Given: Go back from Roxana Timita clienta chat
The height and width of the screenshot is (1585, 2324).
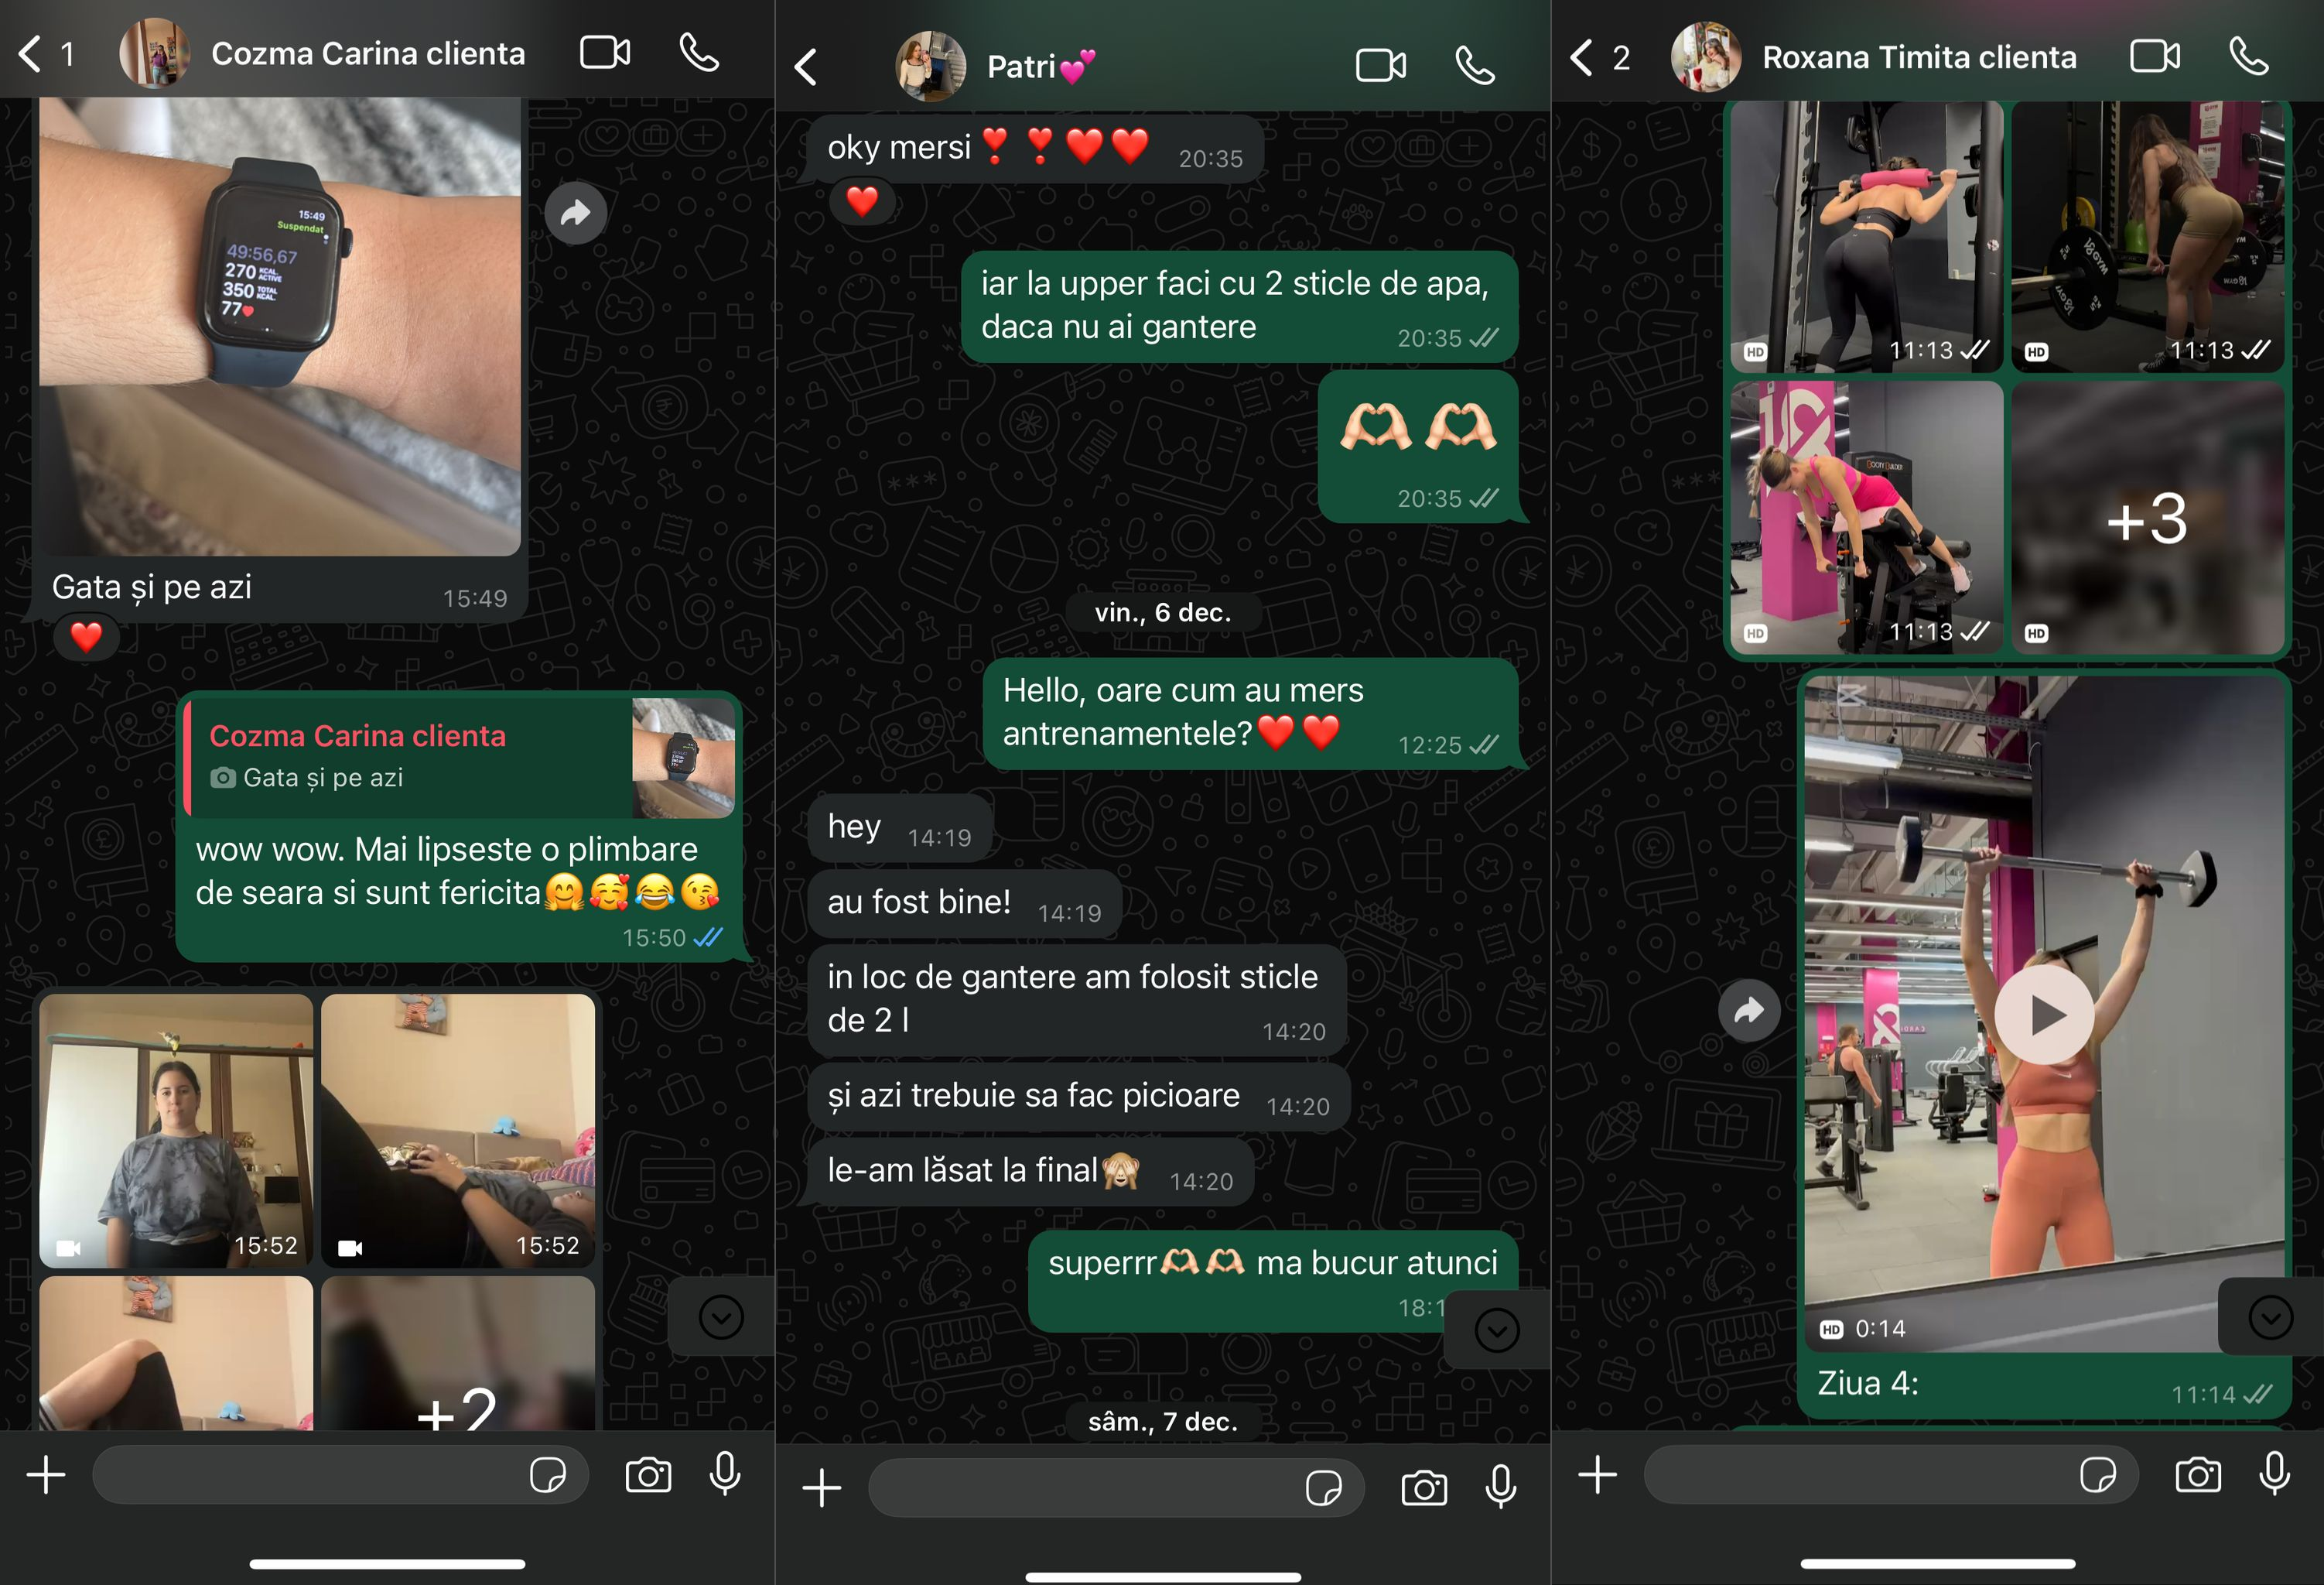Looking at the screenshot, I should [1581, 57].
